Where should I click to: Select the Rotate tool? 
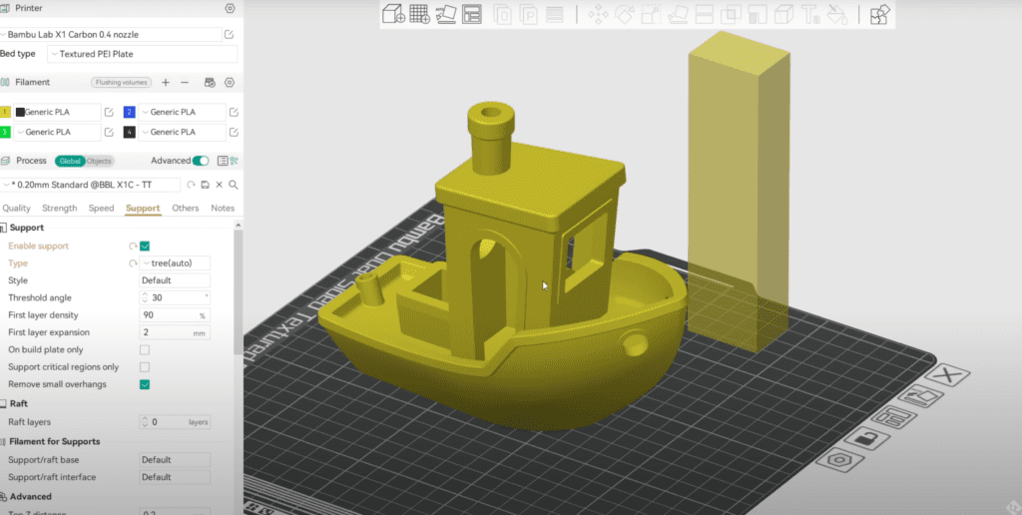(625, 14)
